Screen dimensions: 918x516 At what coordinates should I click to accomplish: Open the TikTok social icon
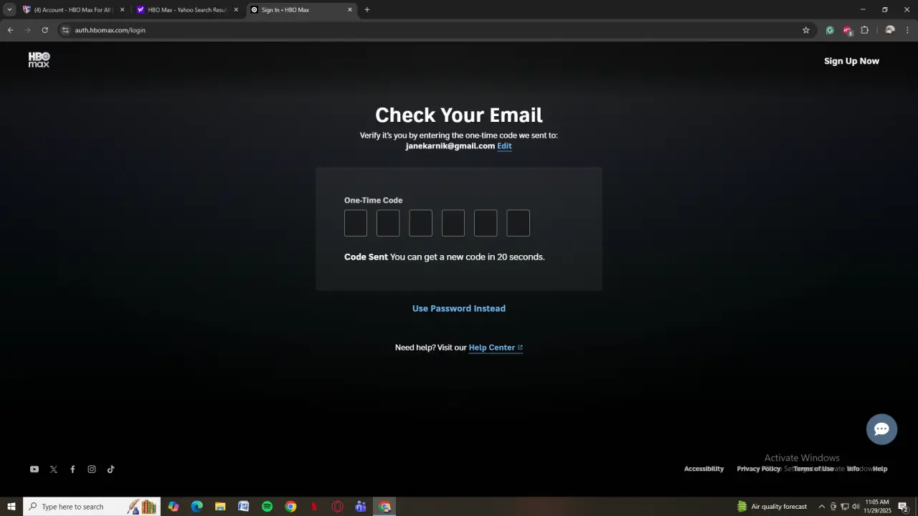point(110,469)
